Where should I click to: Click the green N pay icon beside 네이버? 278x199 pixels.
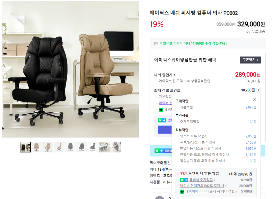click(161, 110)
